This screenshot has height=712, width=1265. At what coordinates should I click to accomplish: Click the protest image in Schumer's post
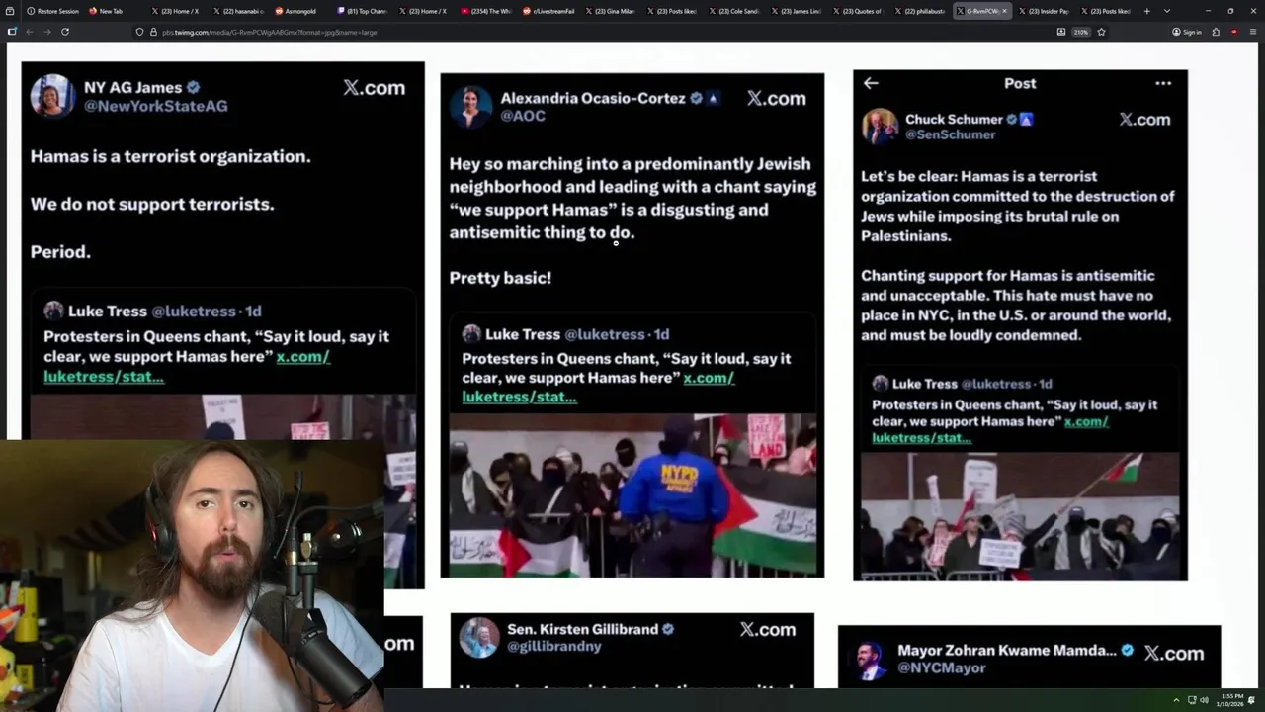coord(1020,515)
